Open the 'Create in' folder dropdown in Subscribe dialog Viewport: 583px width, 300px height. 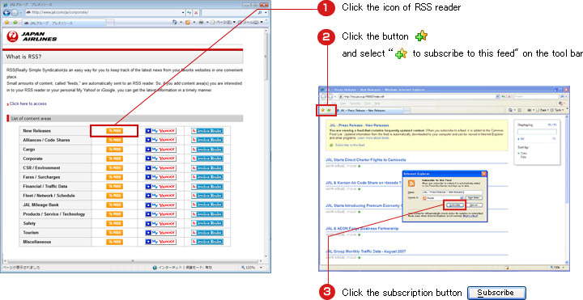[x=462, y=198]
